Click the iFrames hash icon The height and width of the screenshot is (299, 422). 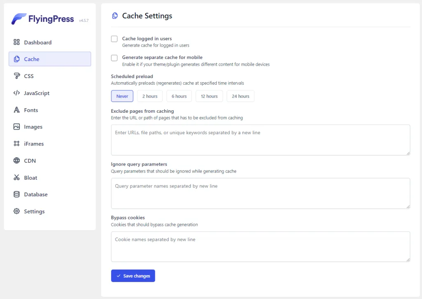[x=16, y=144]
